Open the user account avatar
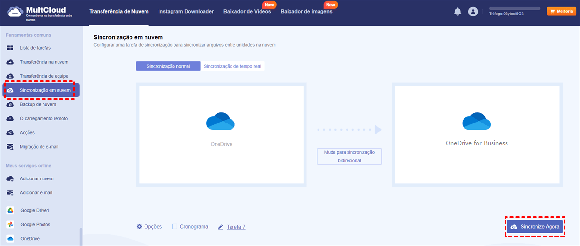This screenshot has width=580, height=246. pos(473,12)
